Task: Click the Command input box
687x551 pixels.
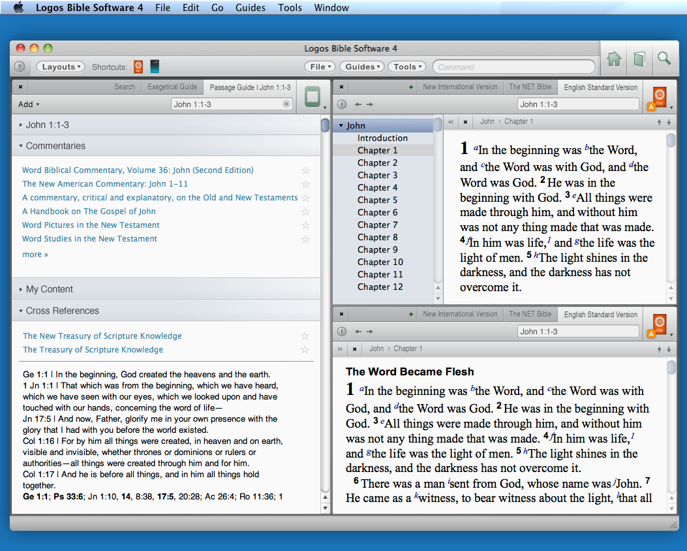Action: [514, 67]
